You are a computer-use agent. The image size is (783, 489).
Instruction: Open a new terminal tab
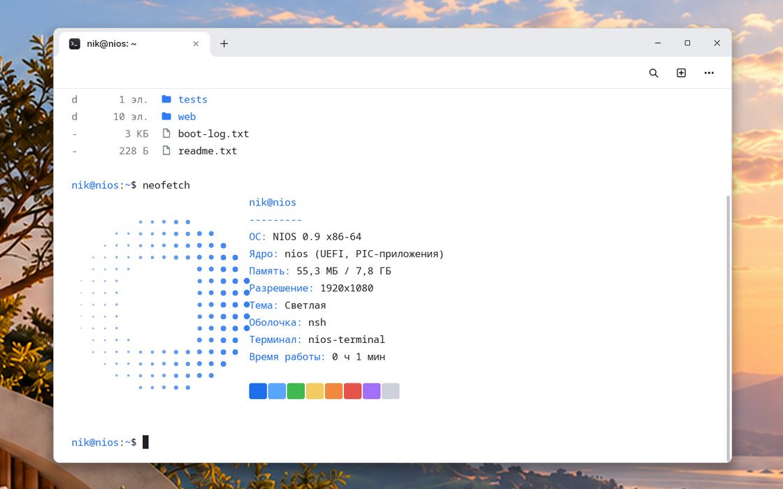coord(224,43)
